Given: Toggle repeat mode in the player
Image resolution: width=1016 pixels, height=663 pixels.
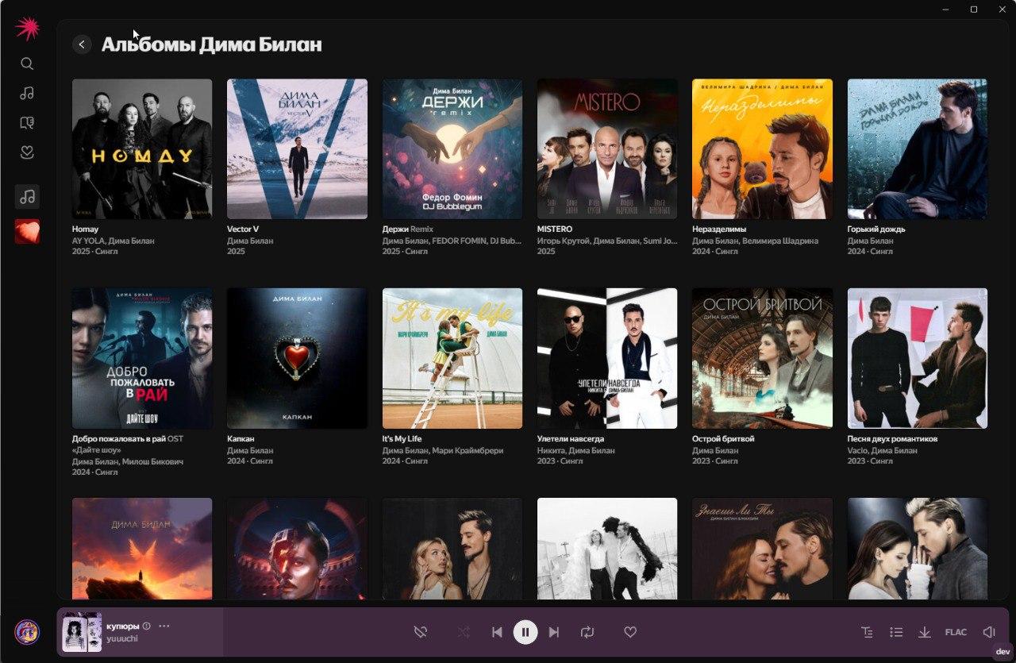Looking at the screenshot, I should [x=587, y=632].
